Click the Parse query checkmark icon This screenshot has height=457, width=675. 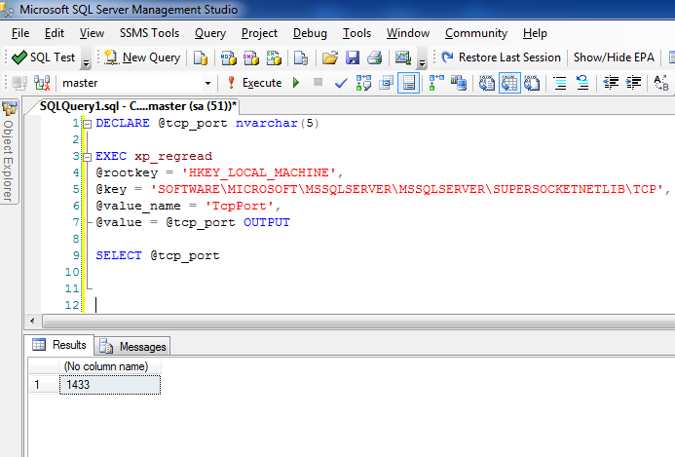click(341, 83)
